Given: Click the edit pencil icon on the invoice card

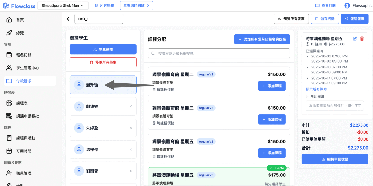Looking at the screenshot, I should tap(355, 38).
